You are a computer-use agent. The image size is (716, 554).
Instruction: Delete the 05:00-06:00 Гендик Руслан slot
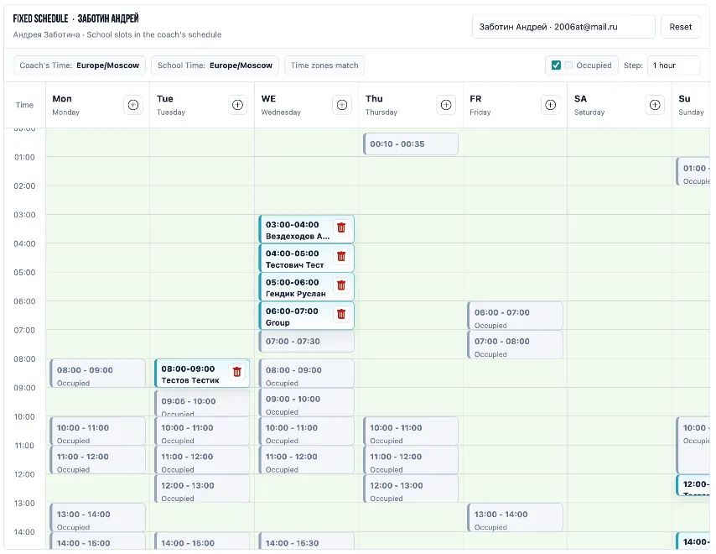point(341,285)
